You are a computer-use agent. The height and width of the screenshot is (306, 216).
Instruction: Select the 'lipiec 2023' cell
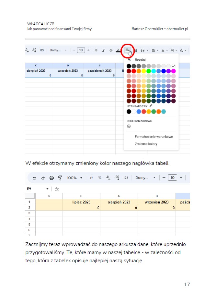pos(81,202)
